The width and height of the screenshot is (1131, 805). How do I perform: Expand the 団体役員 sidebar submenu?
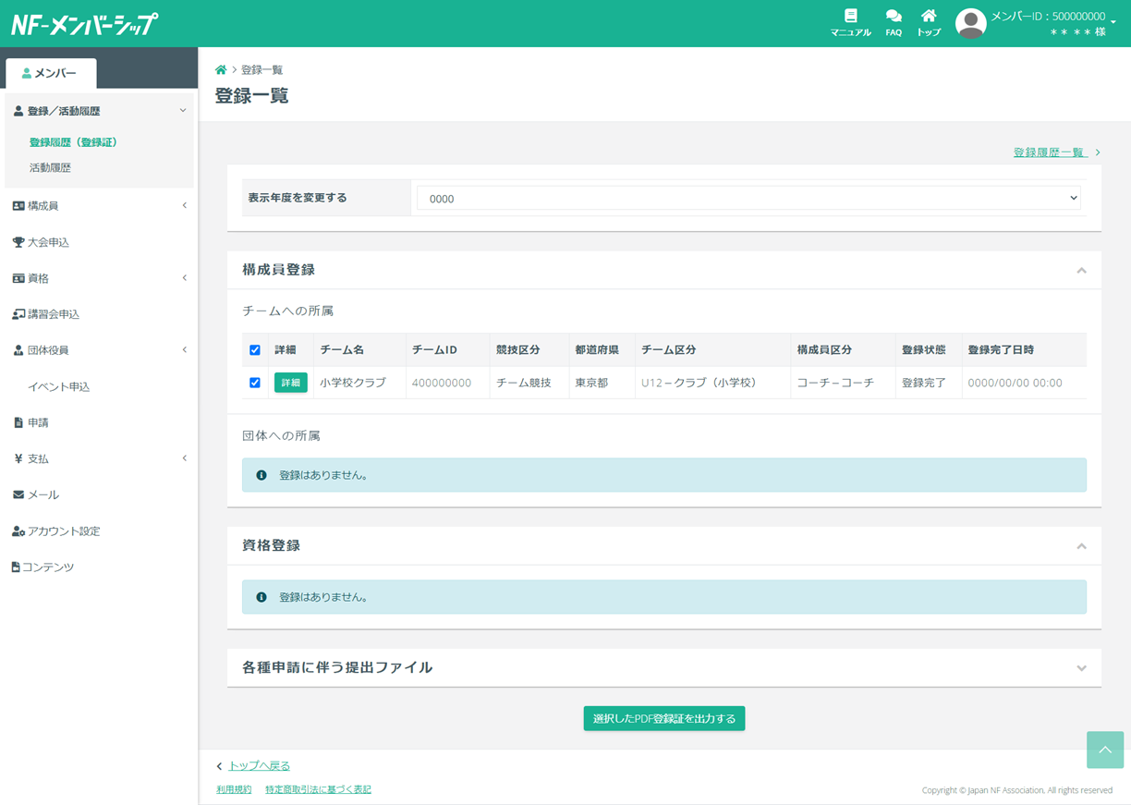coord(184,350)
